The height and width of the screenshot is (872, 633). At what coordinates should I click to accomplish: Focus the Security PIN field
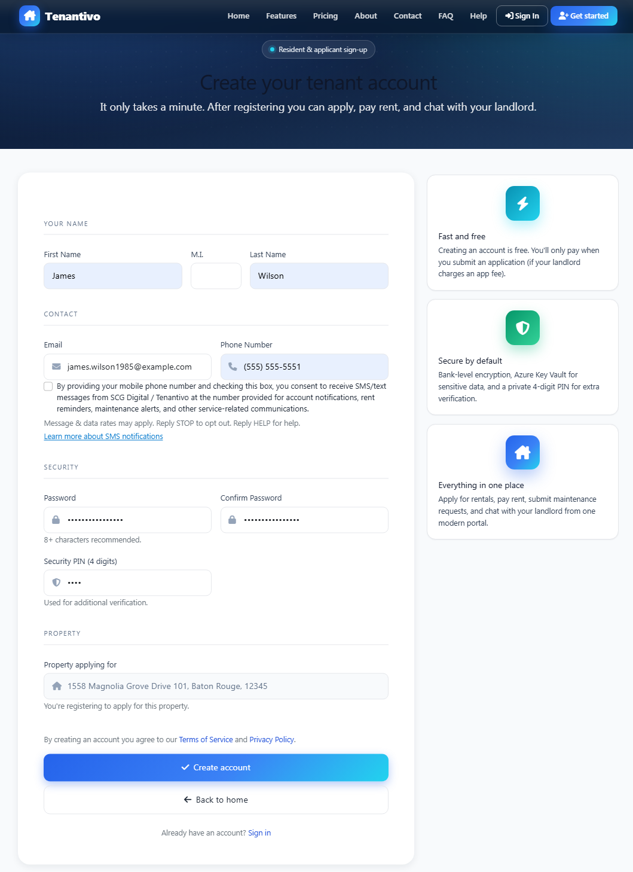(127, 583)
